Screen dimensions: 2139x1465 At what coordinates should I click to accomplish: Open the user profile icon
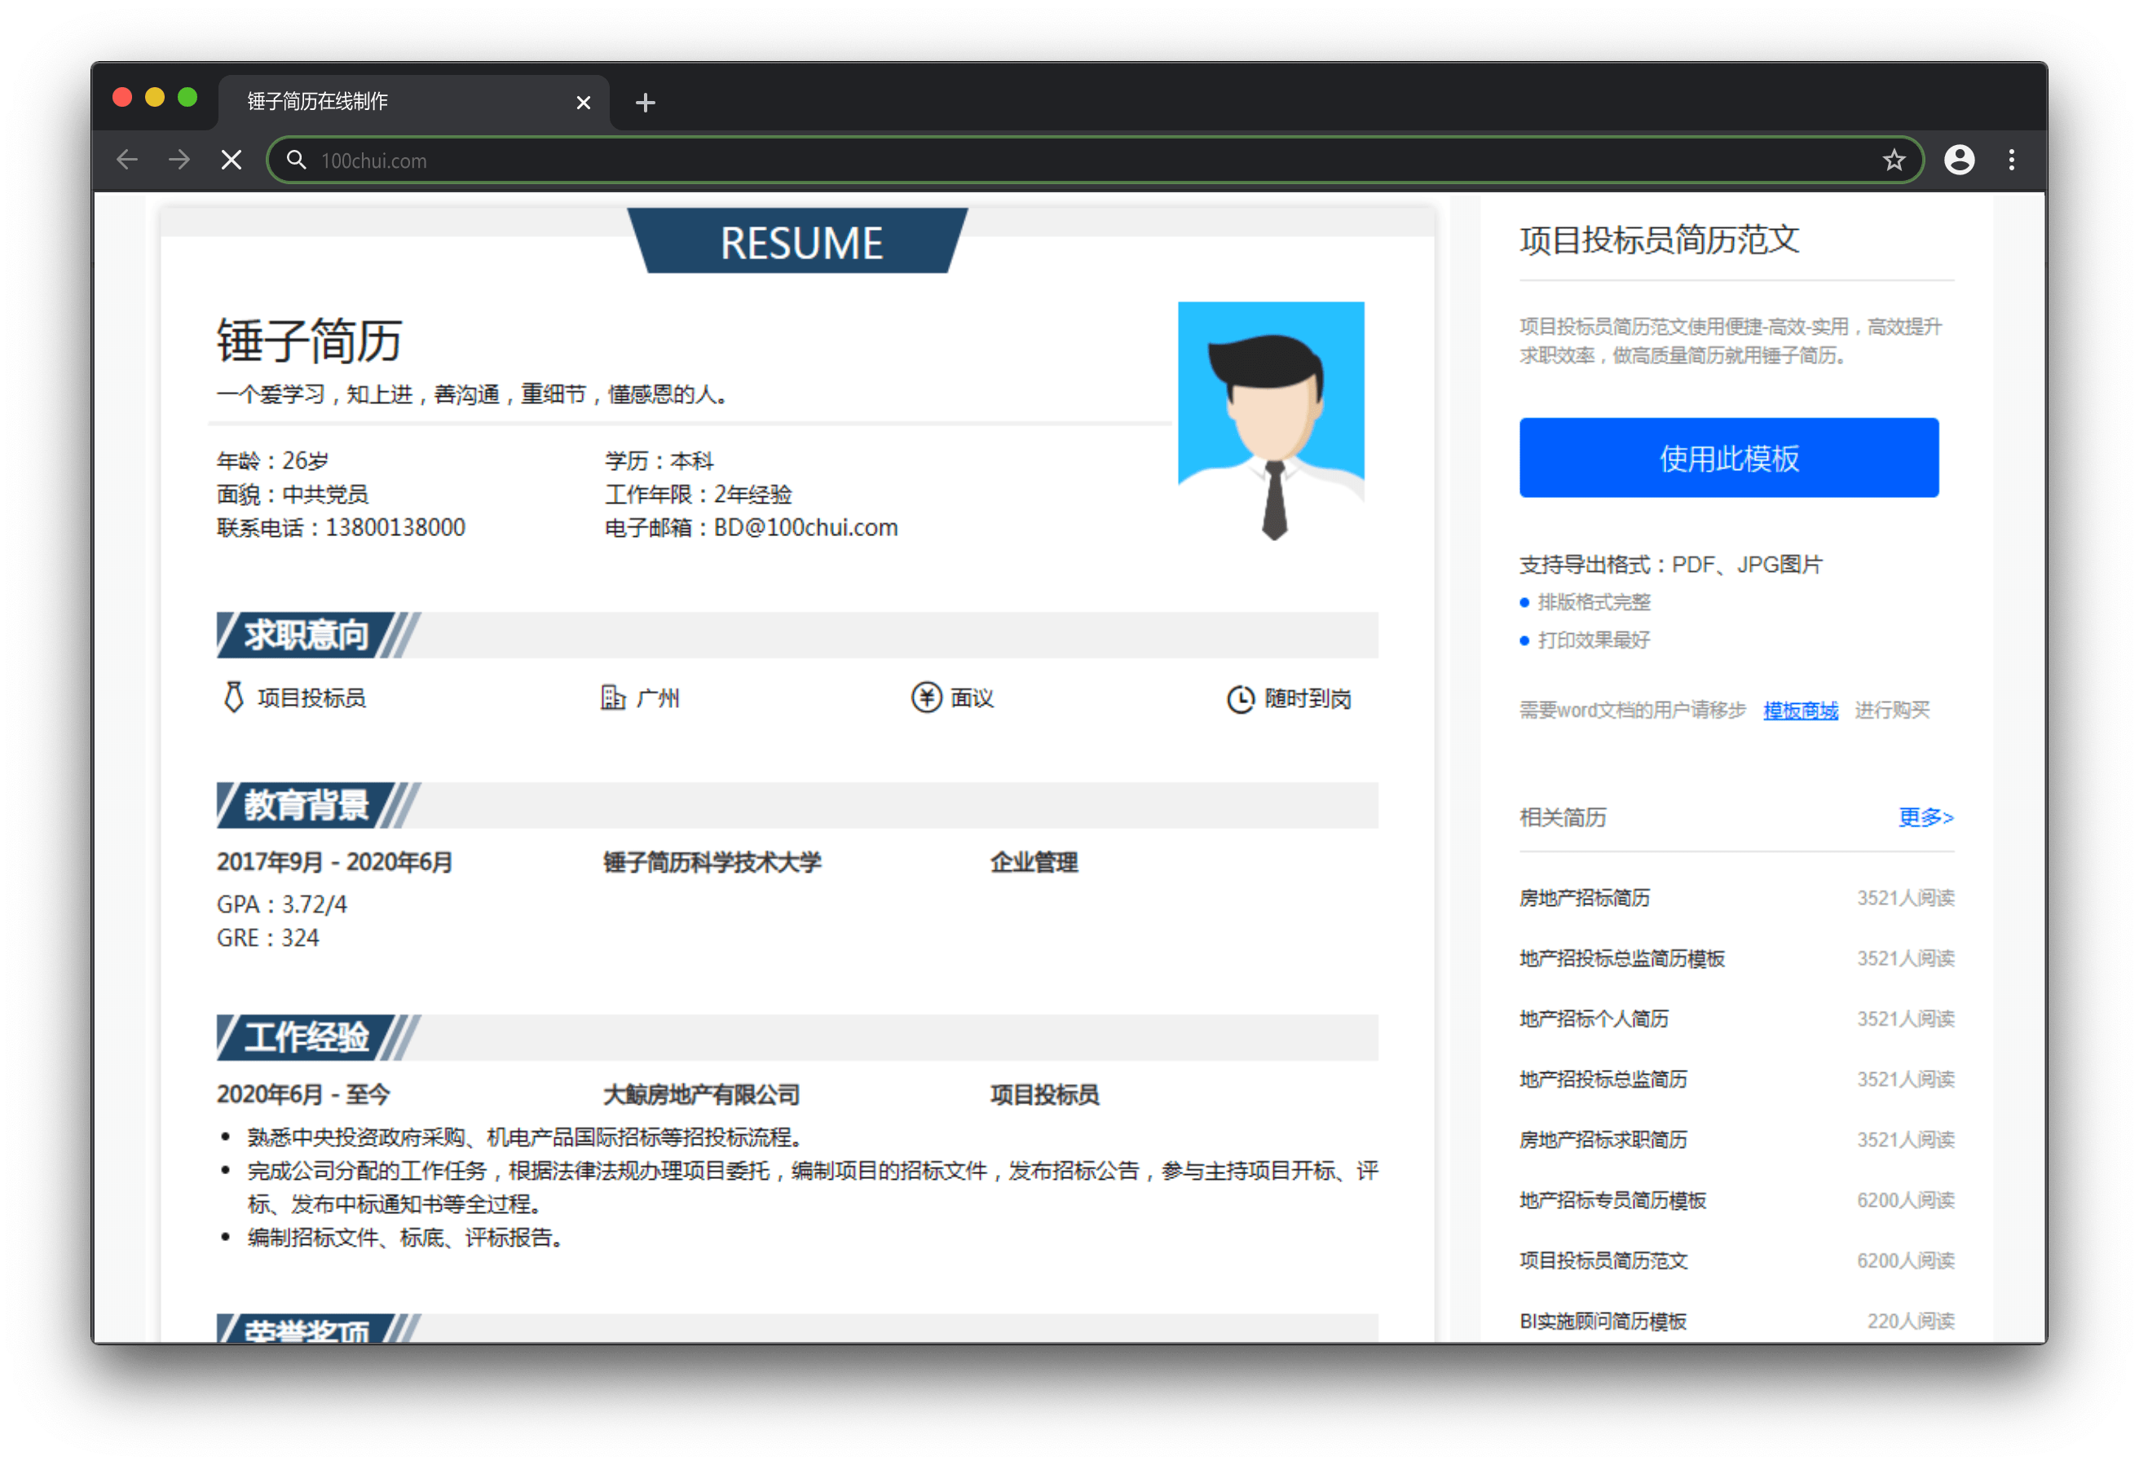[1959, 161]
